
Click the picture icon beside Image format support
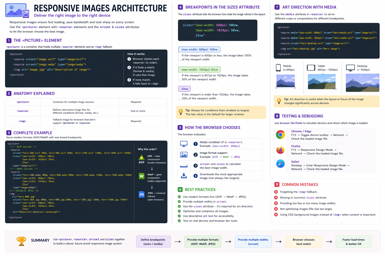click(184, 155)
